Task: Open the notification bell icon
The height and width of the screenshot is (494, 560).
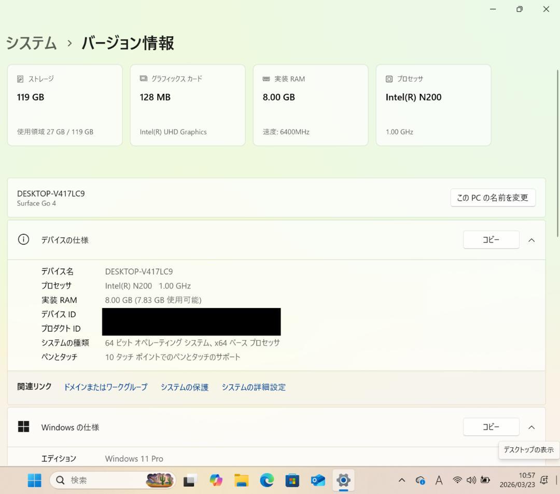Action: tap(544, 481)
